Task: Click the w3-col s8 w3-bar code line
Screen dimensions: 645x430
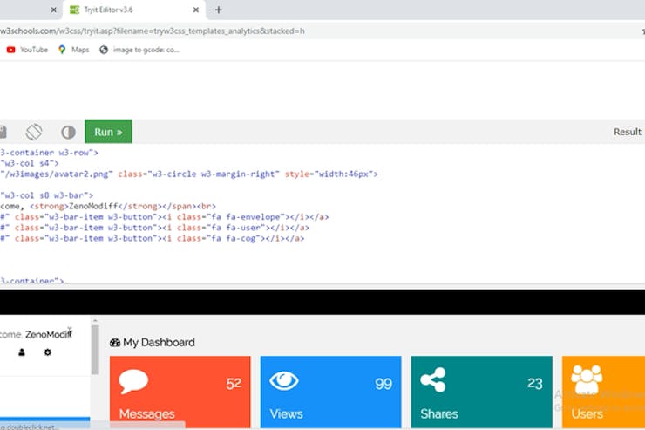Action: (x=46, y=195)
